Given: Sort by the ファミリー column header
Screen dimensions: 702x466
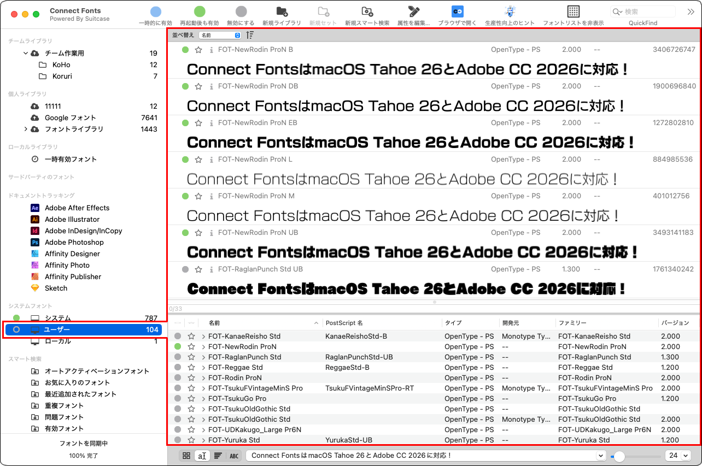Looking at the screenshot, I should [606, 323].
